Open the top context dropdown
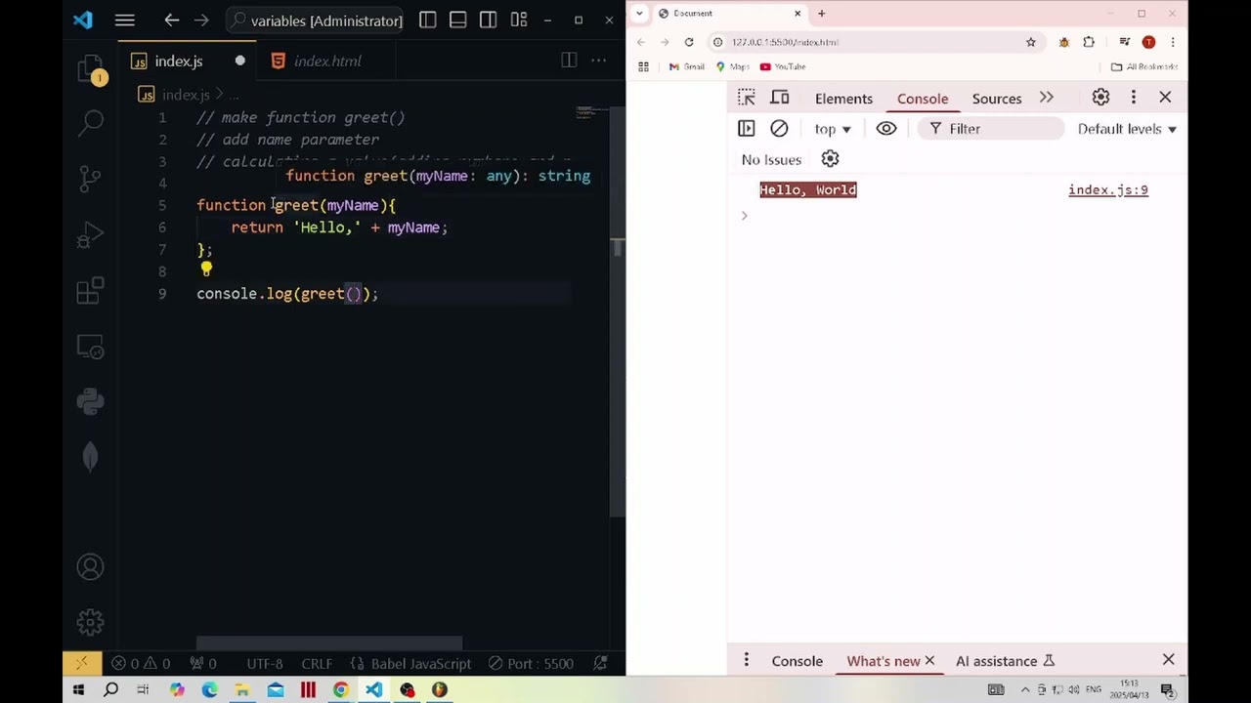1251x703 pixels. [x=833, y=129]
